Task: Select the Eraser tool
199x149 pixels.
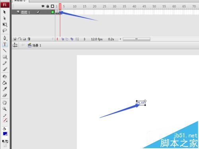Action: [5, 95]
